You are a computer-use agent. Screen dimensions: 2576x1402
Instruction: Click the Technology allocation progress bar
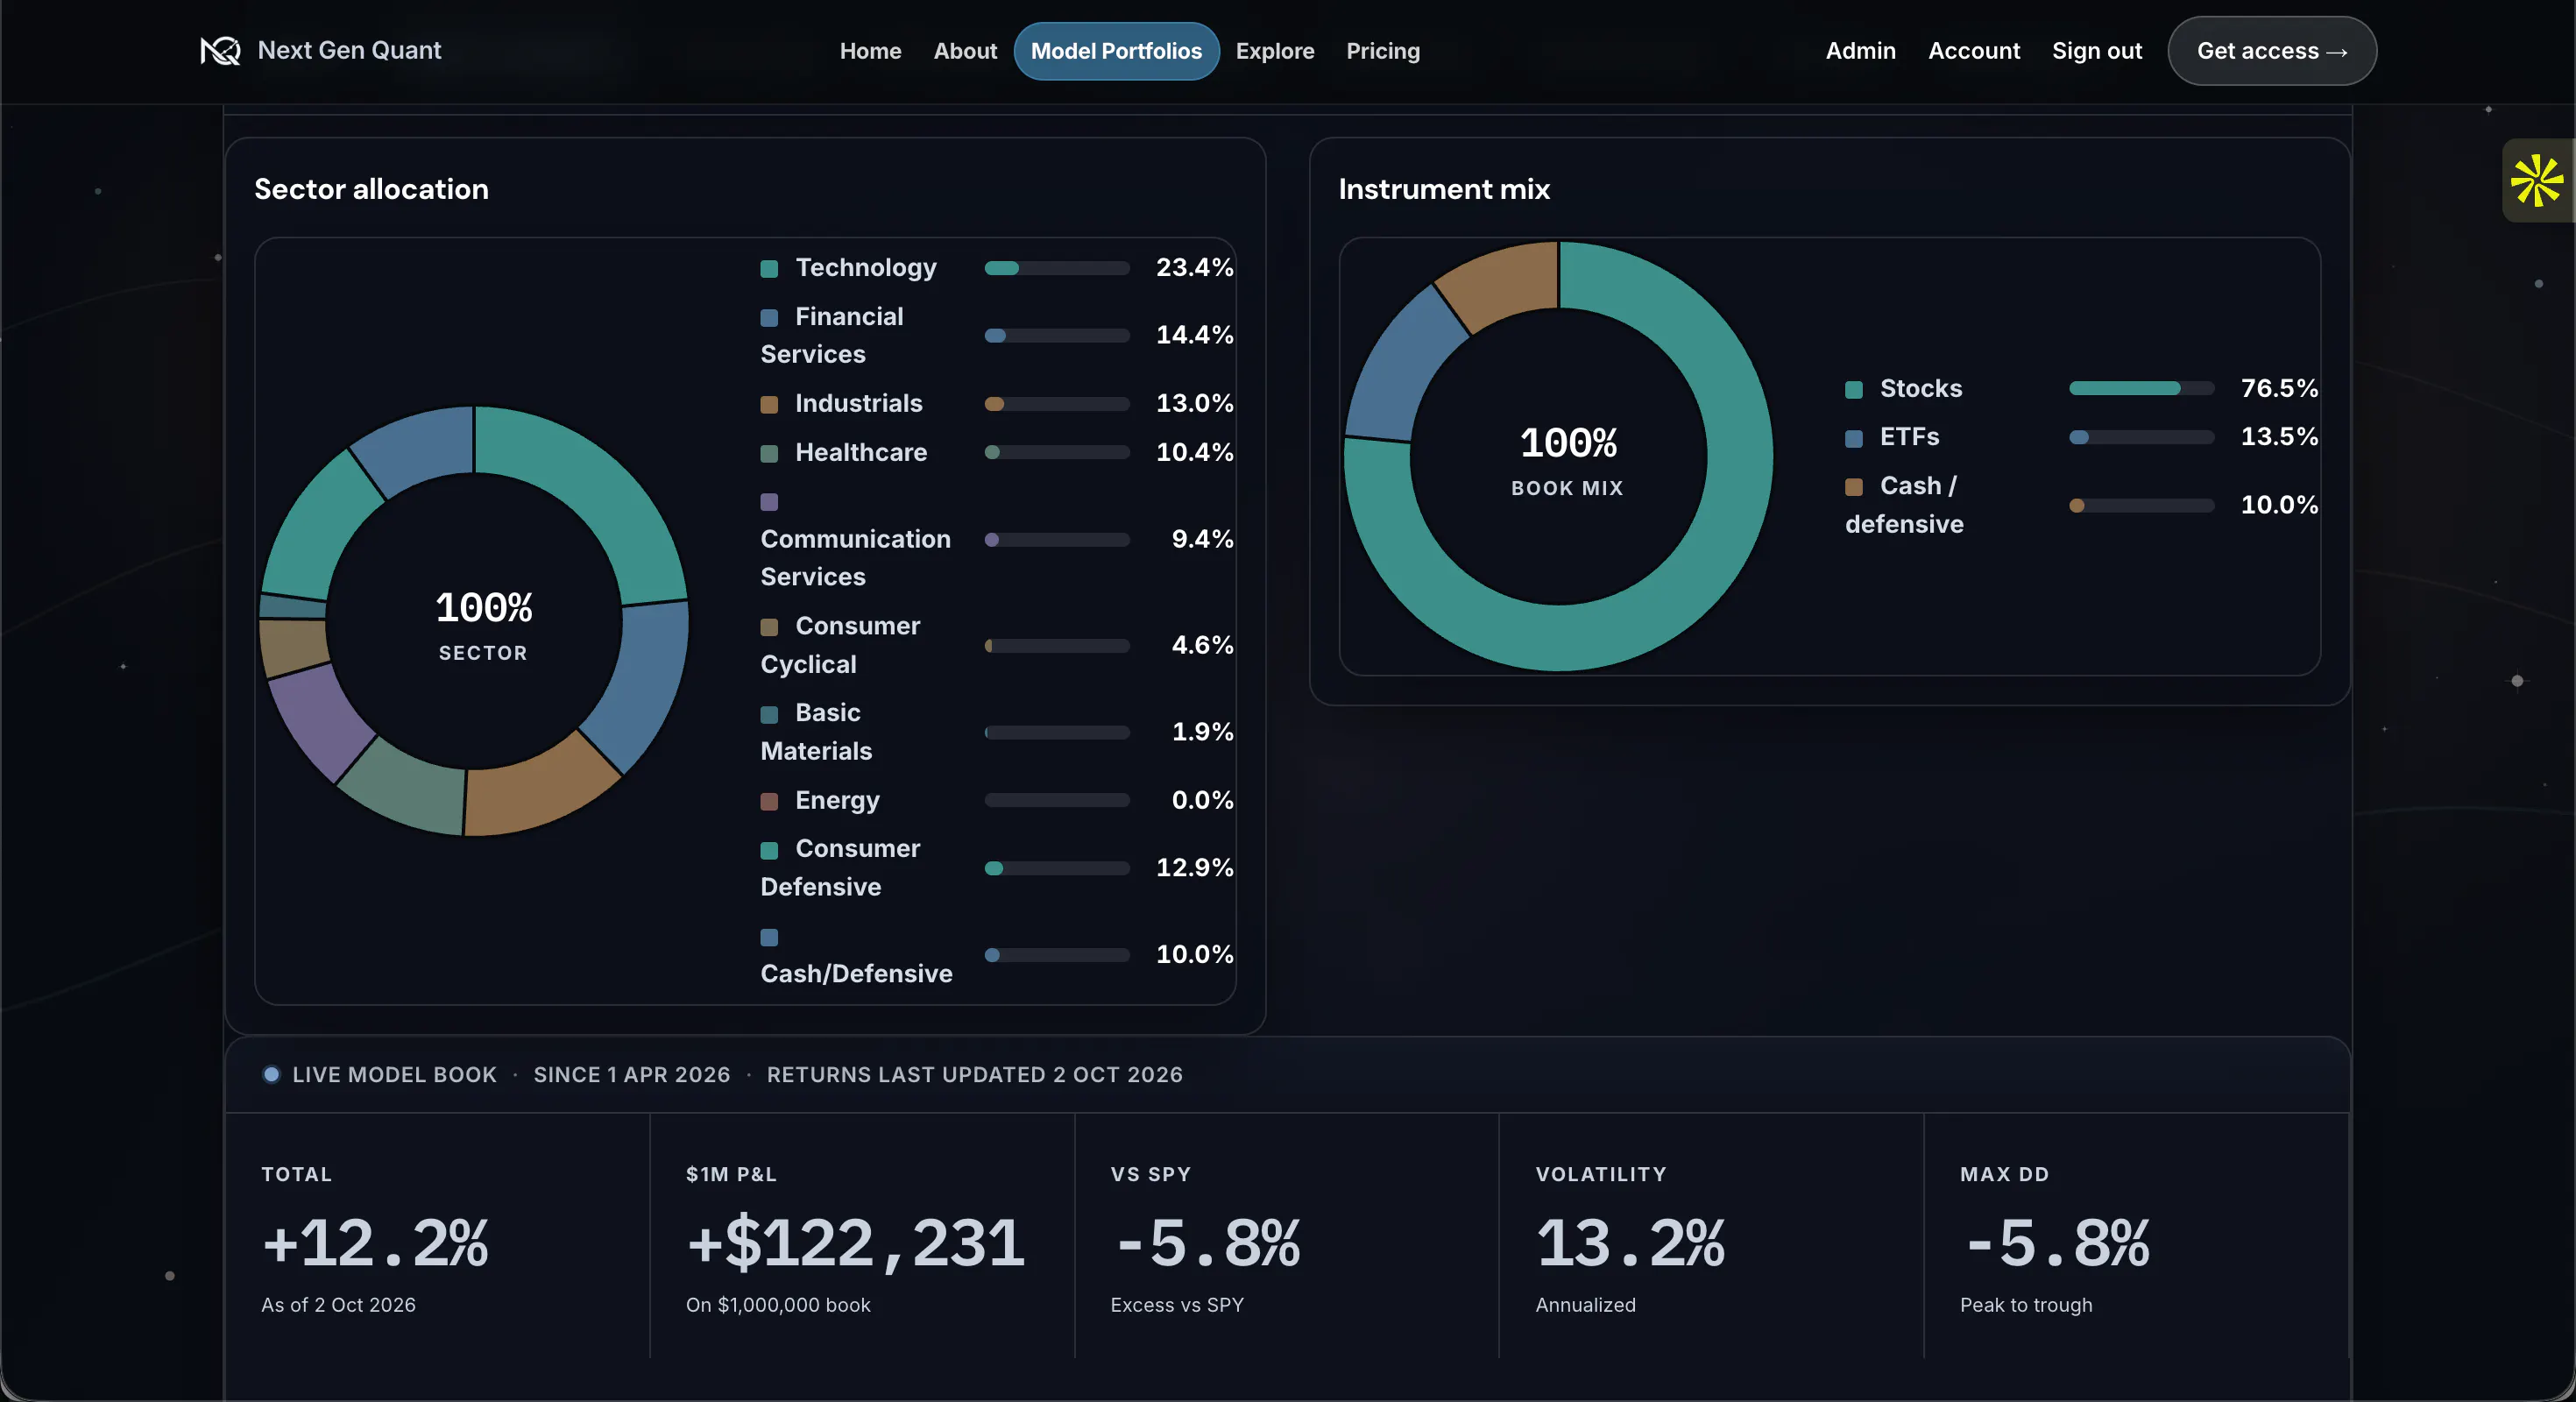coord(1057,268)
